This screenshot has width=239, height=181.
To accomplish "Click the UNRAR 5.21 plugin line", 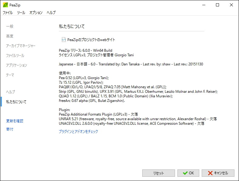I will [138, 119].
